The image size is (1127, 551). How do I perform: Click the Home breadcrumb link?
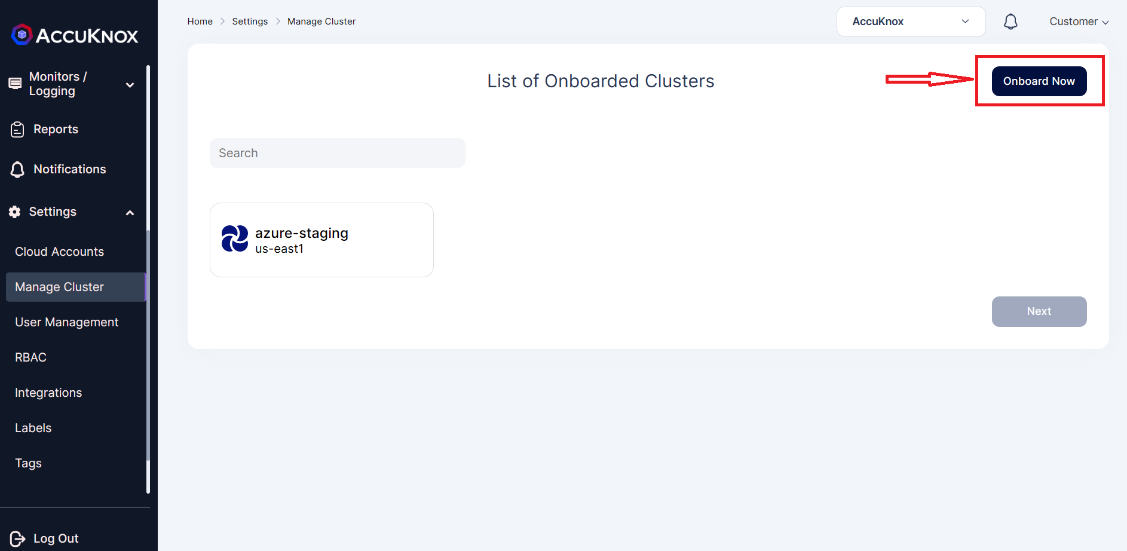point(200,22)
